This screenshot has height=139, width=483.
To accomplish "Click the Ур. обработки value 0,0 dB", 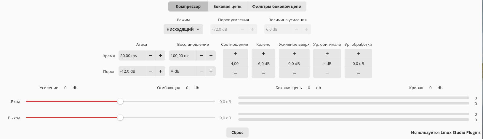I will (x=358, y=63).
